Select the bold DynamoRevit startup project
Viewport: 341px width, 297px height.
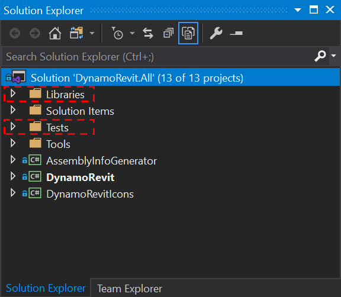(x=81, y=177)
